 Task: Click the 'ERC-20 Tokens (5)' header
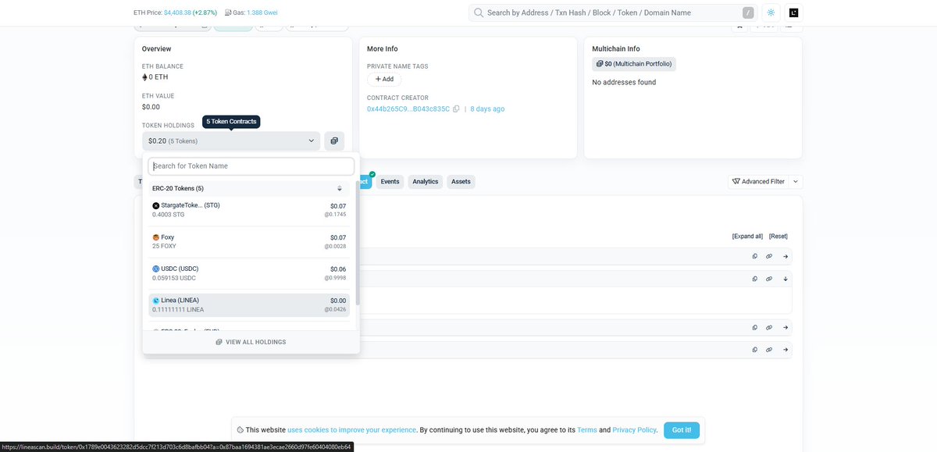point(178,188)
